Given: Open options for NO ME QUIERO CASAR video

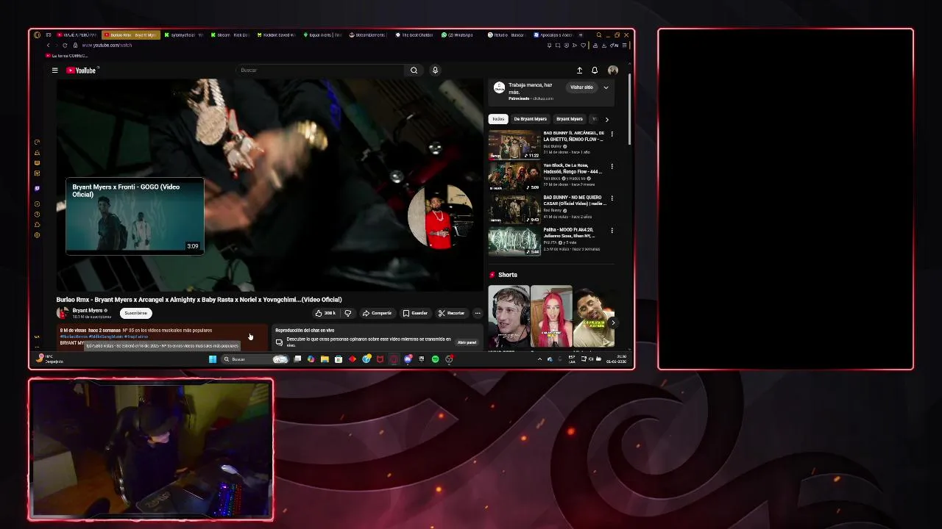Looking at the screenshot, I should click(612, 198).
